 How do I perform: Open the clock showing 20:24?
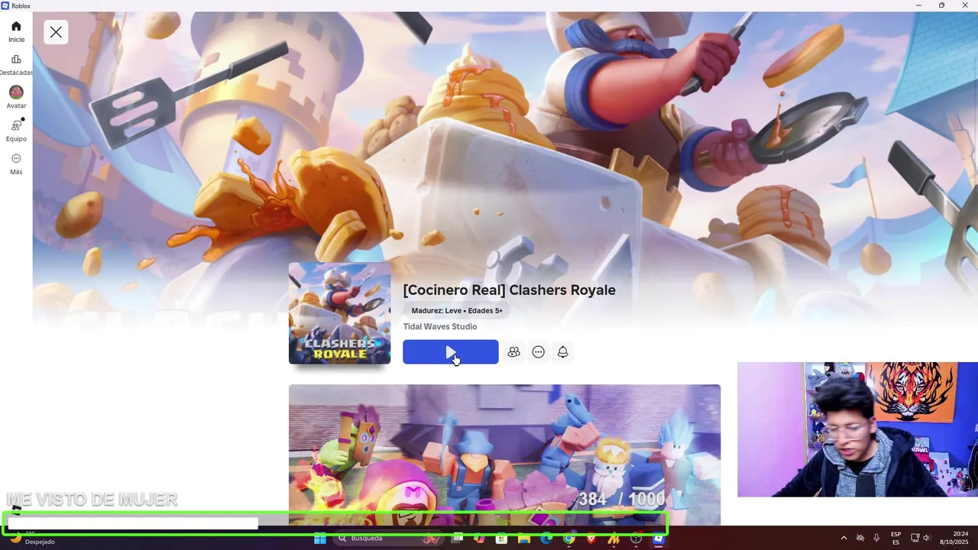(960, 539)
